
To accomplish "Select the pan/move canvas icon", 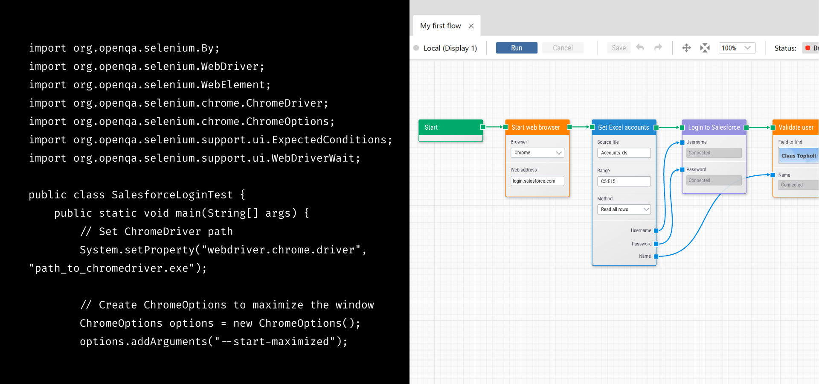I will 686,48.
